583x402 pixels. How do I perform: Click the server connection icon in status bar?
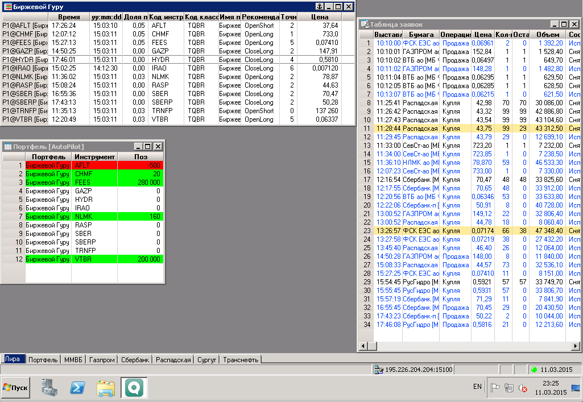click(378, 370)
